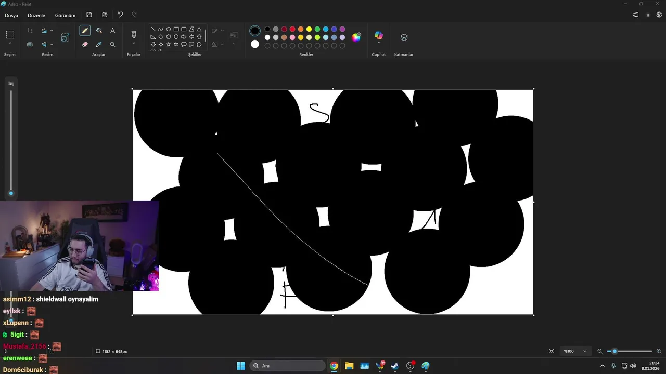Select Color 2 secondary white swatch

click(x=254, y=44)
